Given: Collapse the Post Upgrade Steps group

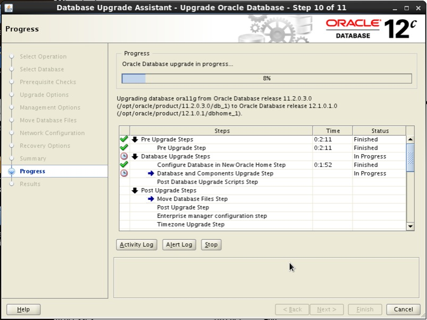Looking at the screenshot, I should pyautogui.click(x=135, y=190).
